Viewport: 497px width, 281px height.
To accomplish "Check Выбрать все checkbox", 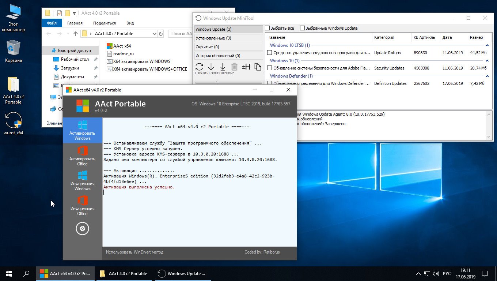I will pos(268,28).
